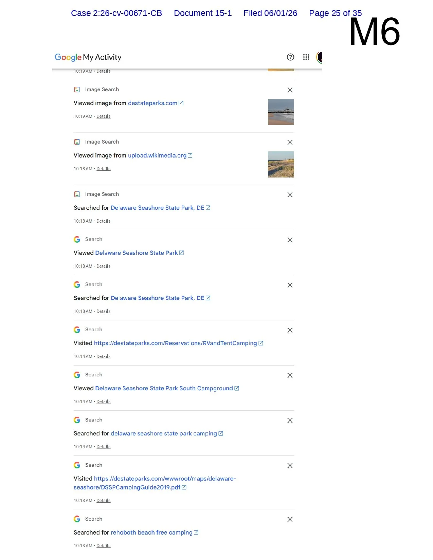Delete the RVandTentCamping visited entry
The image size is (433, 560).
pos(290,330)
